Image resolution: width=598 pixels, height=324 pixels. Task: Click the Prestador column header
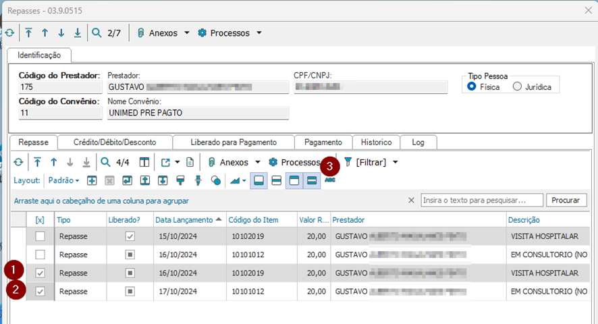(x=418, y=220)
